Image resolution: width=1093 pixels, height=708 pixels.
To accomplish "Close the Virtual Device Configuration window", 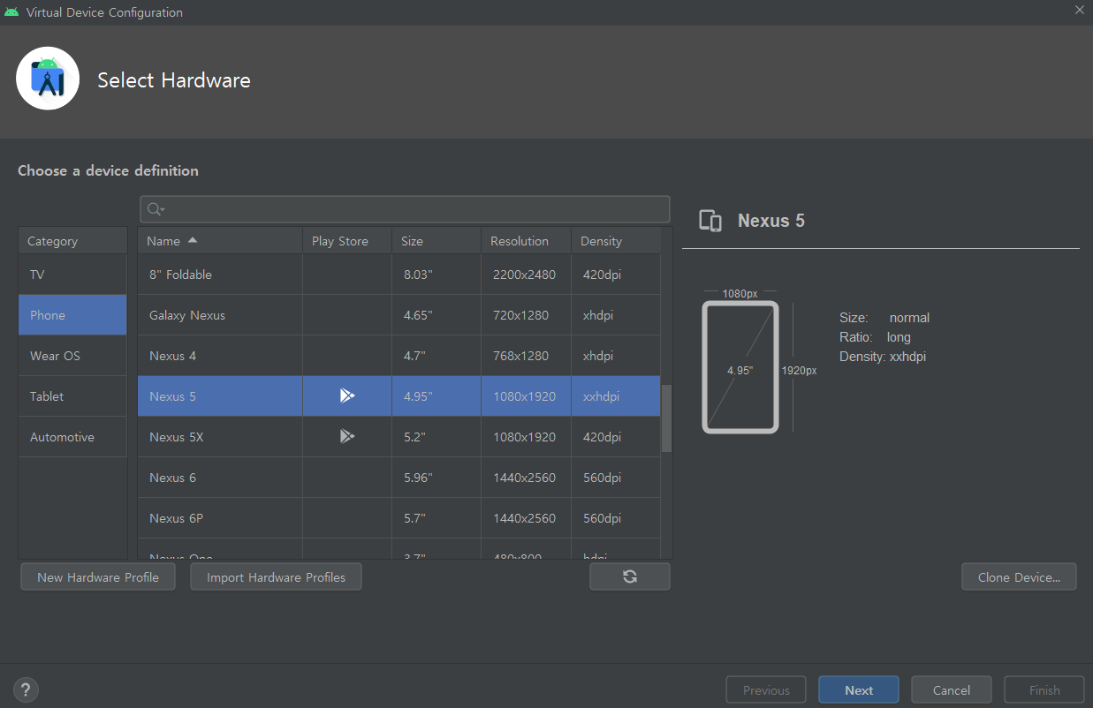I will point(1079,11).
